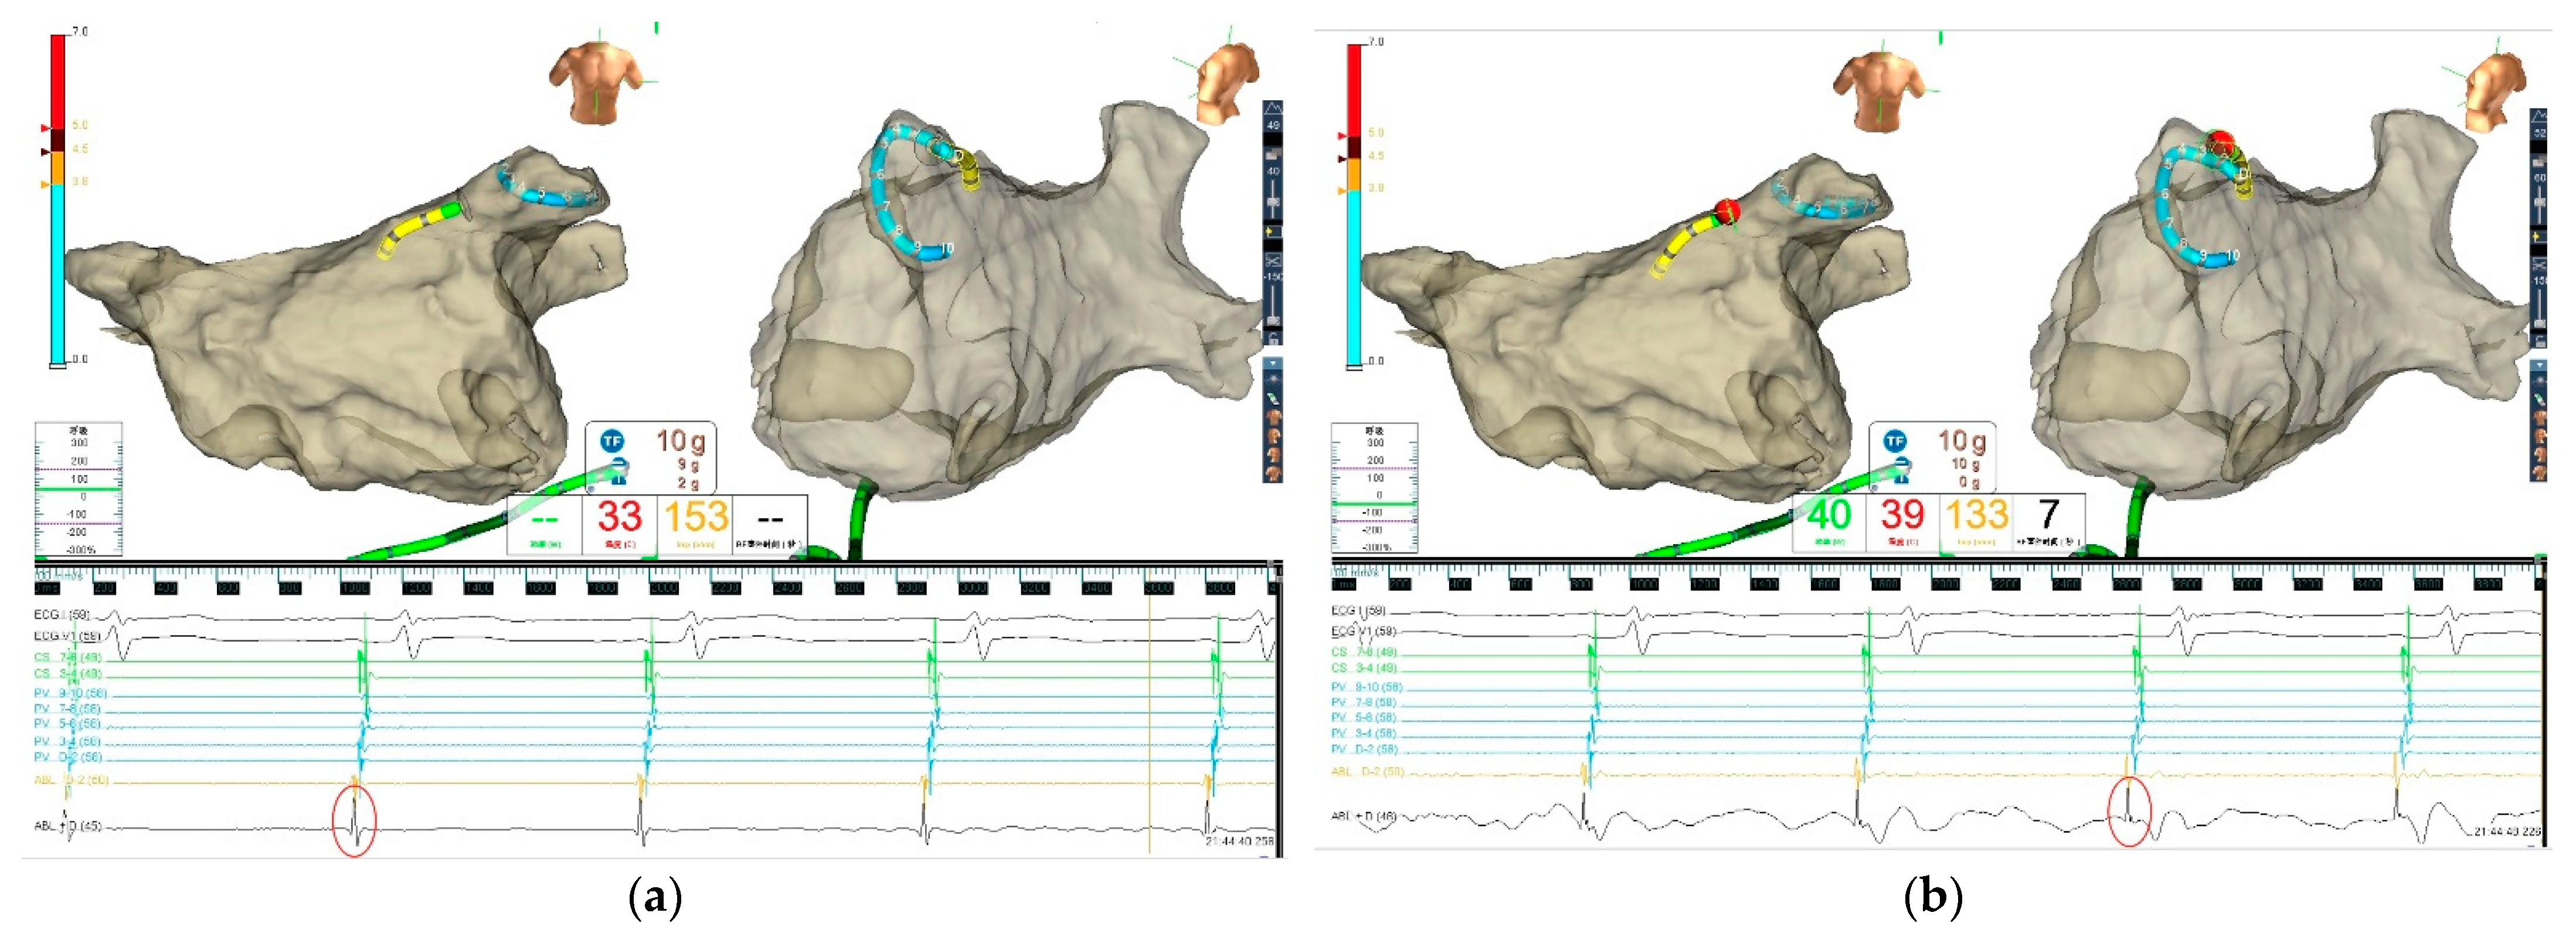Viewport: 2576px width, 940px height.
Task: Click the blue TF icon in panel (a)
Action: 612,441
